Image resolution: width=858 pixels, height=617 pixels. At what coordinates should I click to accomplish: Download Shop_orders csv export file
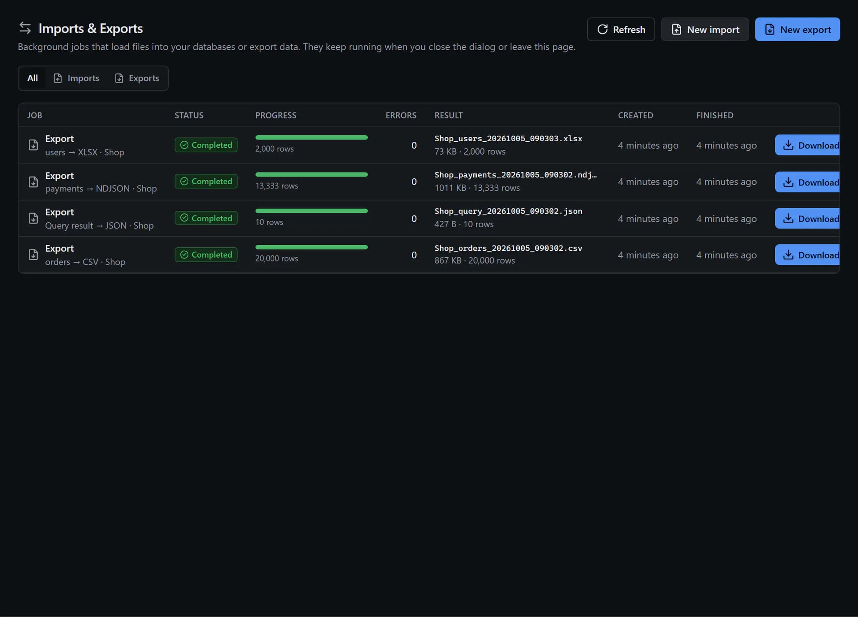coord(807,255)
